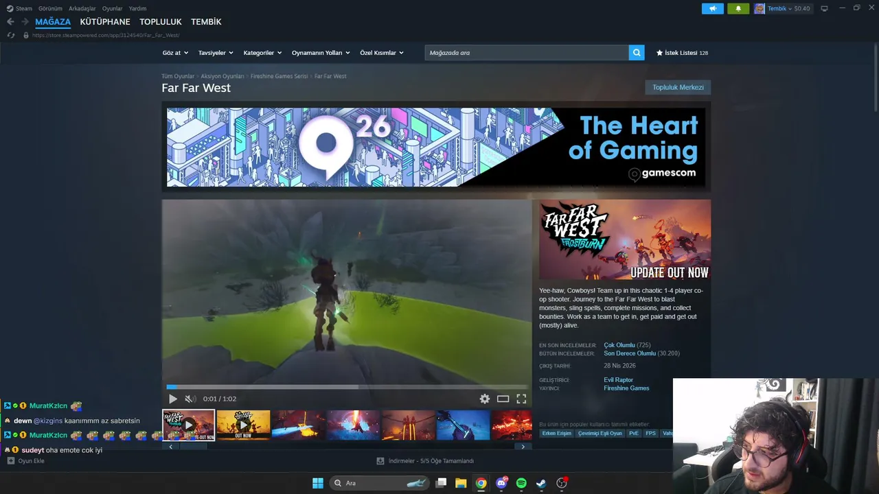This screenshot has width=879, height=494.
Task: Open Spotify from the taskbar
Action: click(x=521, y=483)
